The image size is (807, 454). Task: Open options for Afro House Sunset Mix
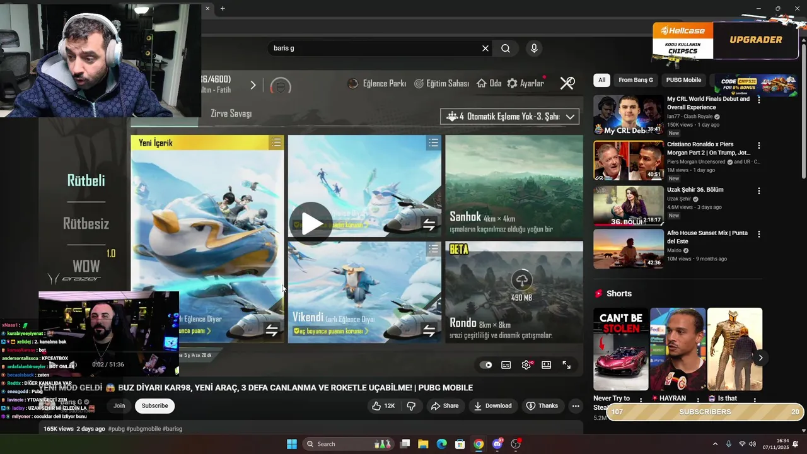point(758,234)
